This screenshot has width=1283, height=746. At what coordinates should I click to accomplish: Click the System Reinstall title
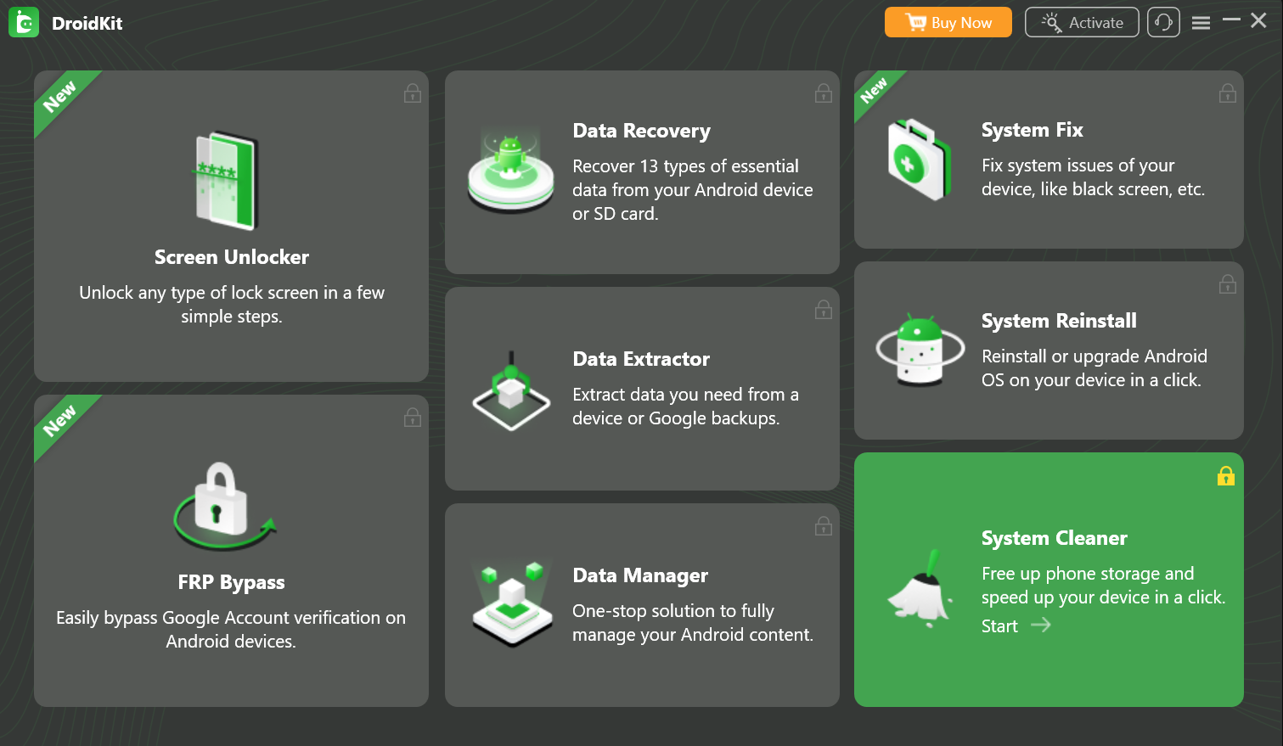(1059, 321)
